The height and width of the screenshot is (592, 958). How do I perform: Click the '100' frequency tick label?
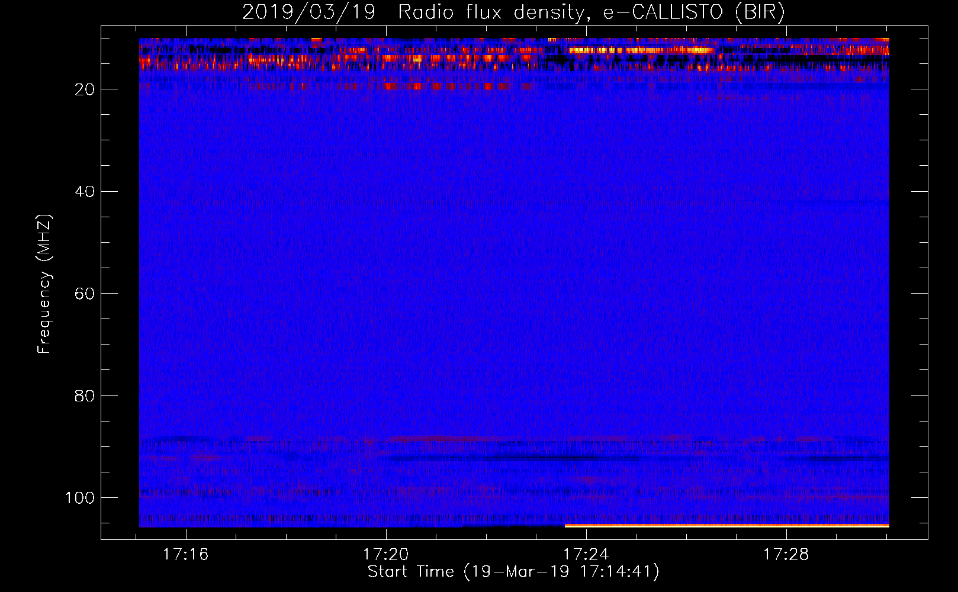[80, 498]
